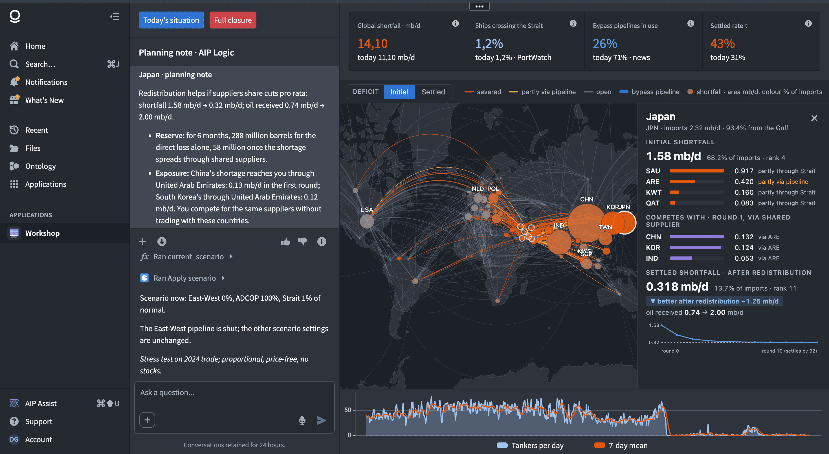Collapse the sidebar with the menu-fold icon
Viewport: 829px width, 454px height.
[114, 17]
